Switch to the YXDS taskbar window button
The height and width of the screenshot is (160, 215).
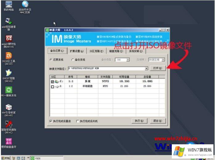(x=47, y=158)
